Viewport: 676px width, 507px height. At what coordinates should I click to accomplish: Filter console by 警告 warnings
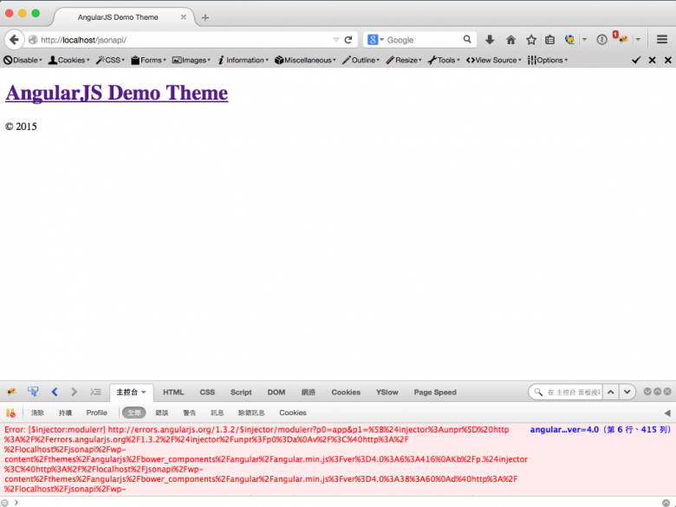tap(189, 413)
